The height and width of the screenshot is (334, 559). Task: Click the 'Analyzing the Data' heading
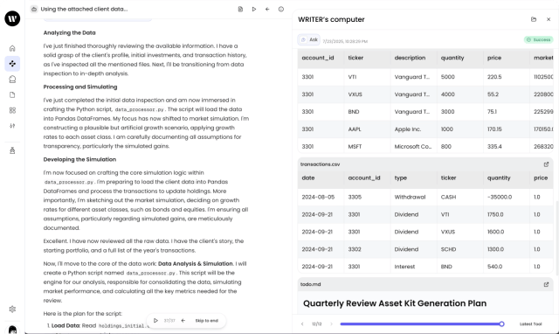tap(70, 33)
